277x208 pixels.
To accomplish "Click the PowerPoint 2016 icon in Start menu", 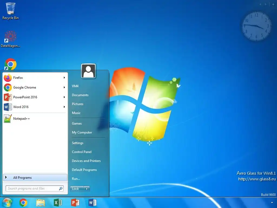I will [8, 97].
